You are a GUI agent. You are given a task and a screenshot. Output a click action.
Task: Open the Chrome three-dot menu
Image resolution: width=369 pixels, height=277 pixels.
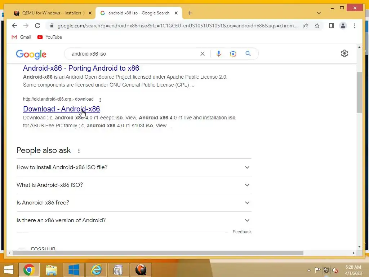click(355, 26)
